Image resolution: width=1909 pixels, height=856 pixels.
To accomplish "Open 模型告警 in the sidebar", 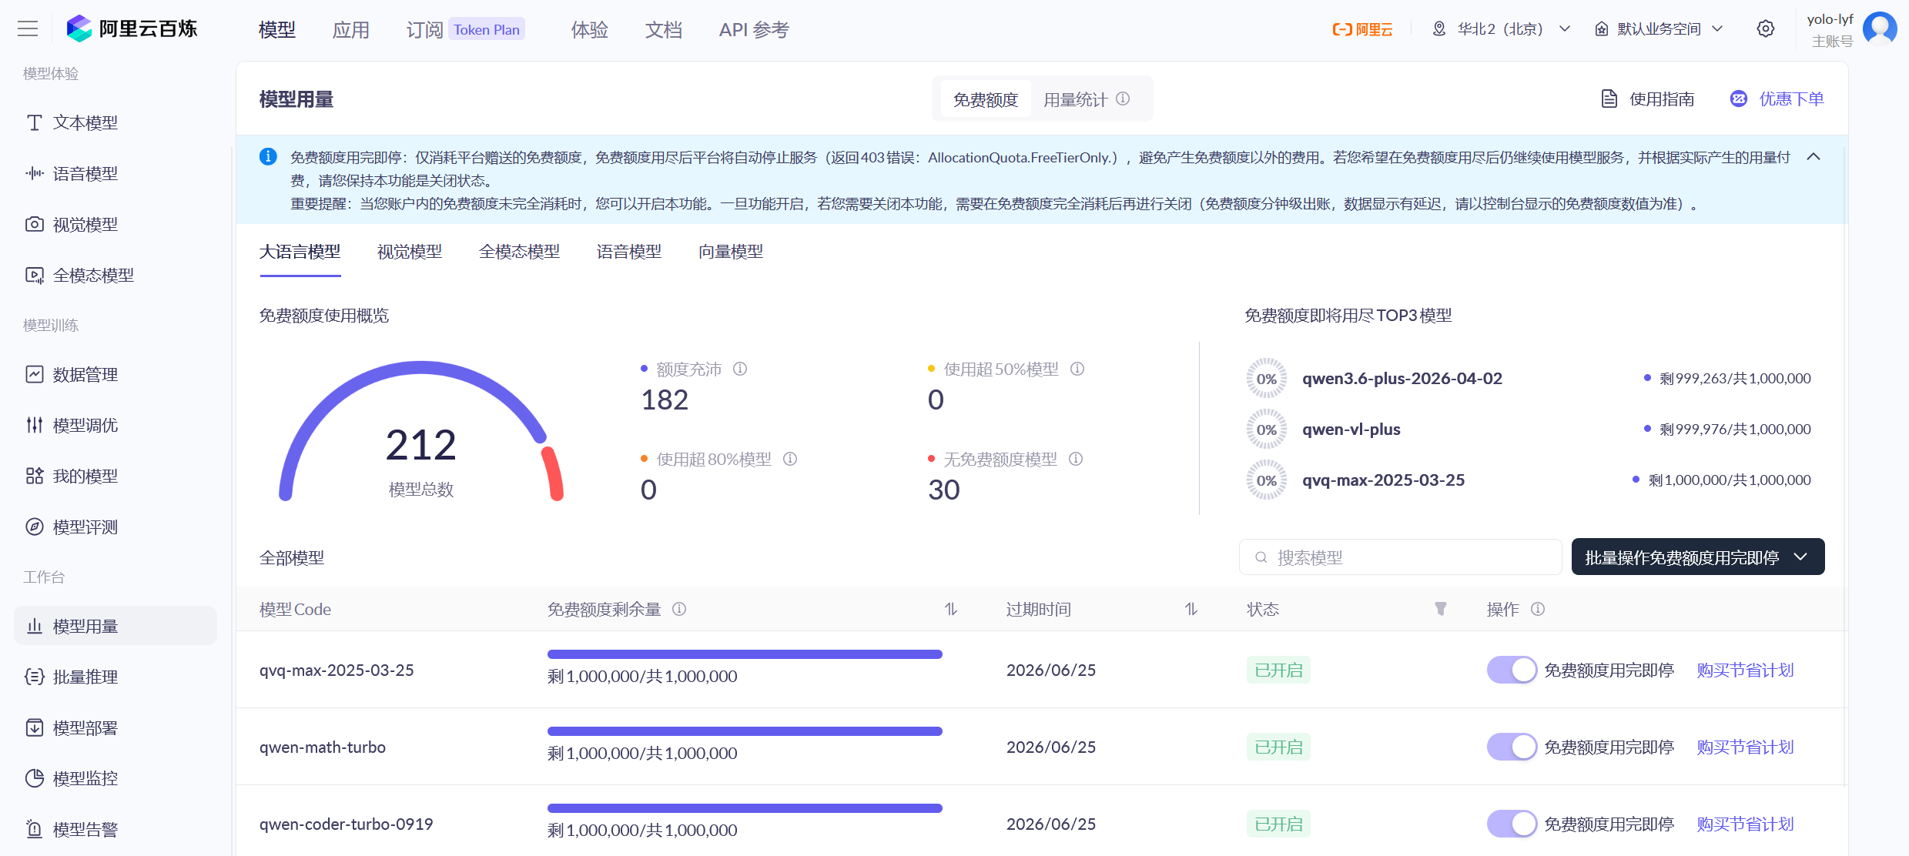I will 116,829.
